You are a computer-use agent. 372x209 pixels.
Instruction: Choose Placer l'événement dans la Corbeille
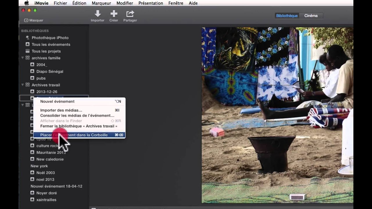point(79,135)
